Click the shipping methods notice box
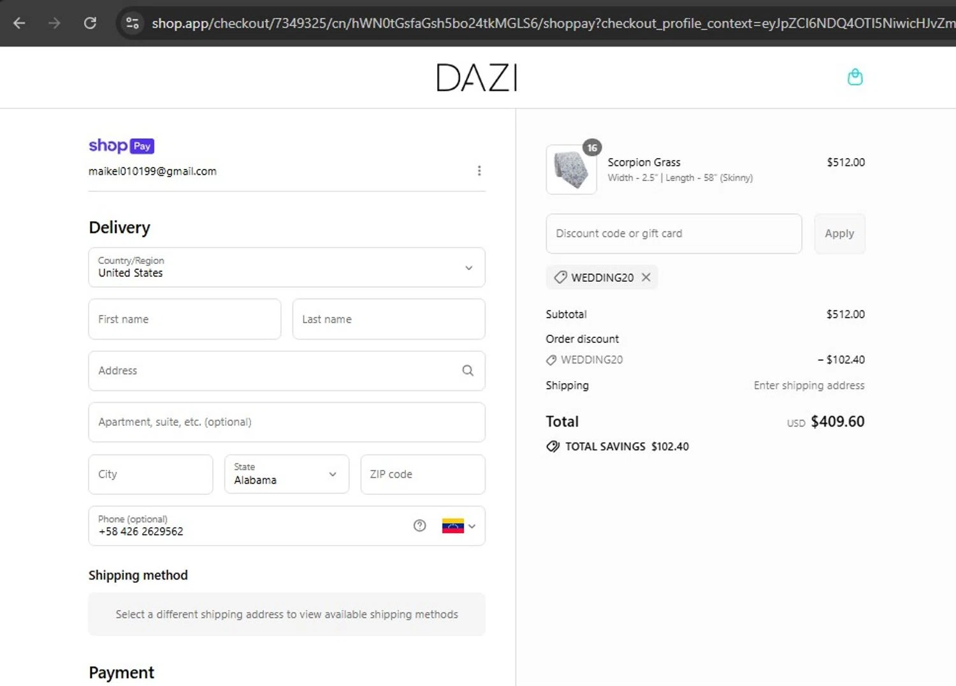 [x=287, y=615]
